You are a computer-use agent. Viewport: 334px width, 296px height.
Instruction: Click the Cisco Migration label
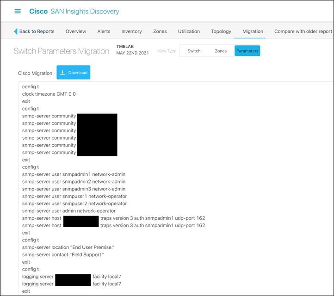click(35, 73)
